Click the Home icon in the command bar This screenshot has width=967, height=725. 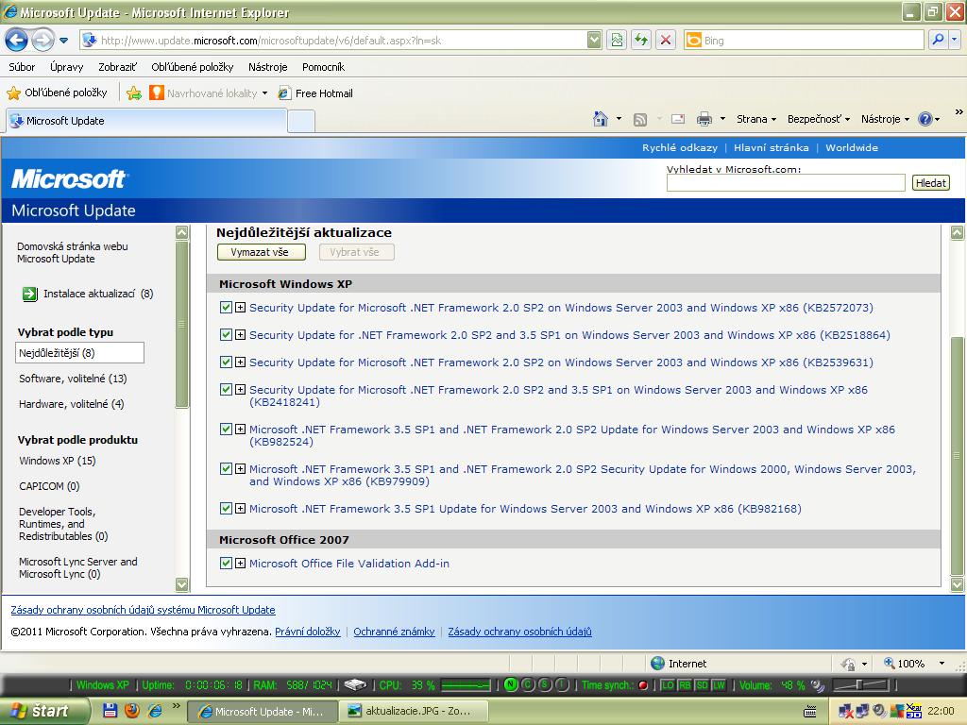tap(600, 119)
